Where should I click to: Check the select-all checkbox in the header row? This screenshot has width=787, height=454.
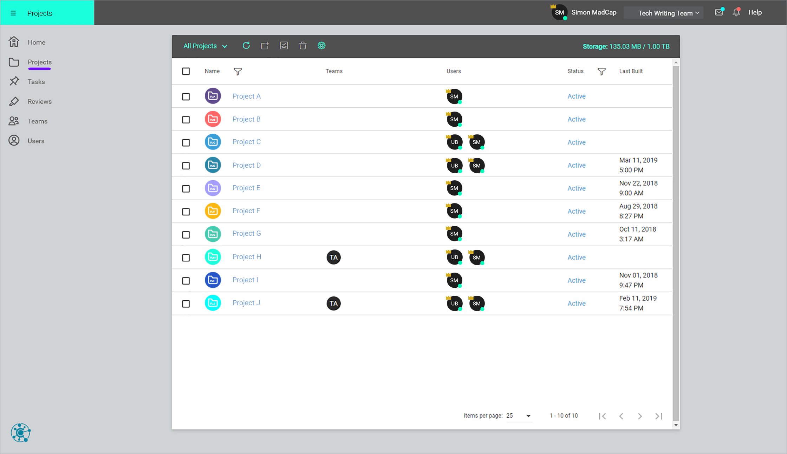click(x=186, y=71)
